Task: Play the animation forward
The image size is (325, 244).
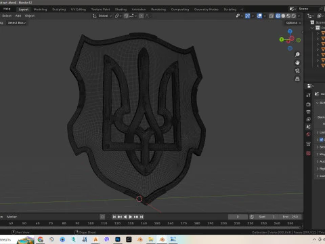Action: [131, 217]
